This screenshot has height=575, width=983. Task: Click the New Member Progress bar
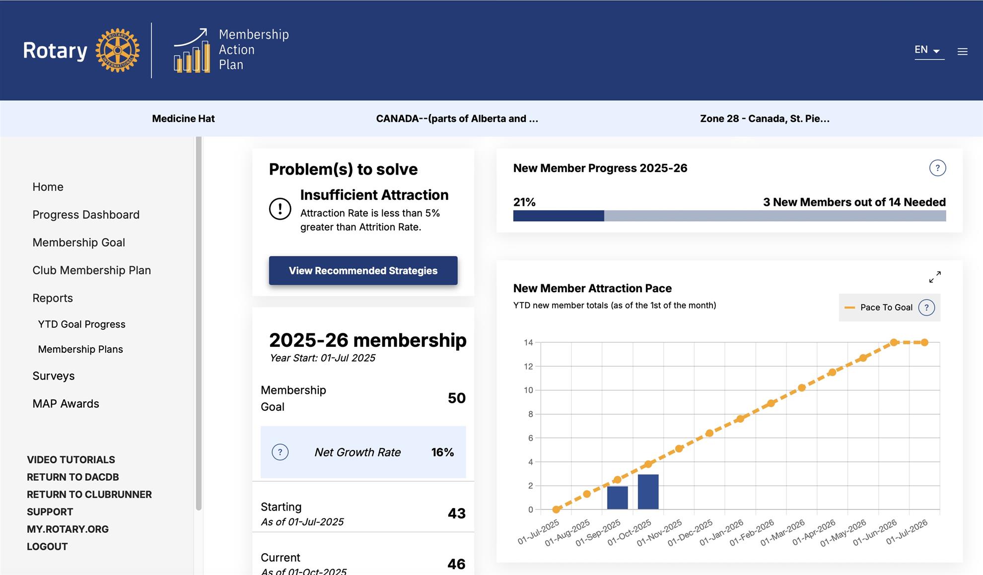tap(729, 216)
